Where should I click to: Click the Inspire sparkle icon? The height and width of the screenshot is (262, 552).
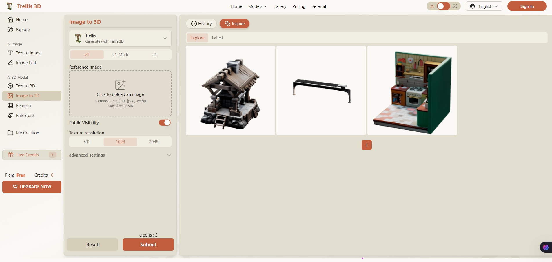[228, 24]
